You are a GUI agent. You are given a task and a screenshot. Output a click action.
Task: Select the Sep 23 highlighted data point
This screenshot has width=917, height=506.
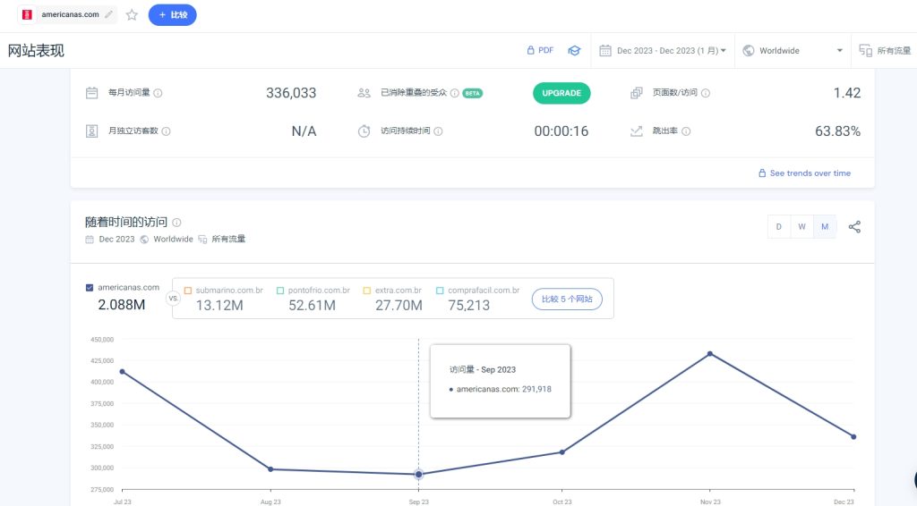click(419, 475)
